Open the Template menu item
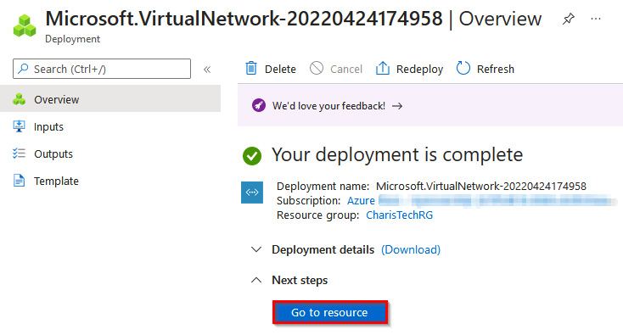This screenshot has height=335, width=623. point(110,181)
